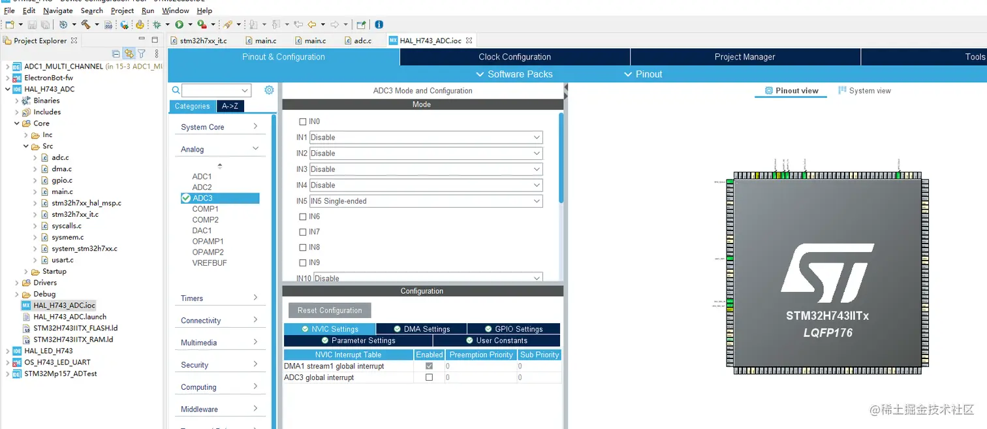Click the Save All toolbar icon
Image resolution: width=987 pixels, height=429 pixels.
coord(45,25)
